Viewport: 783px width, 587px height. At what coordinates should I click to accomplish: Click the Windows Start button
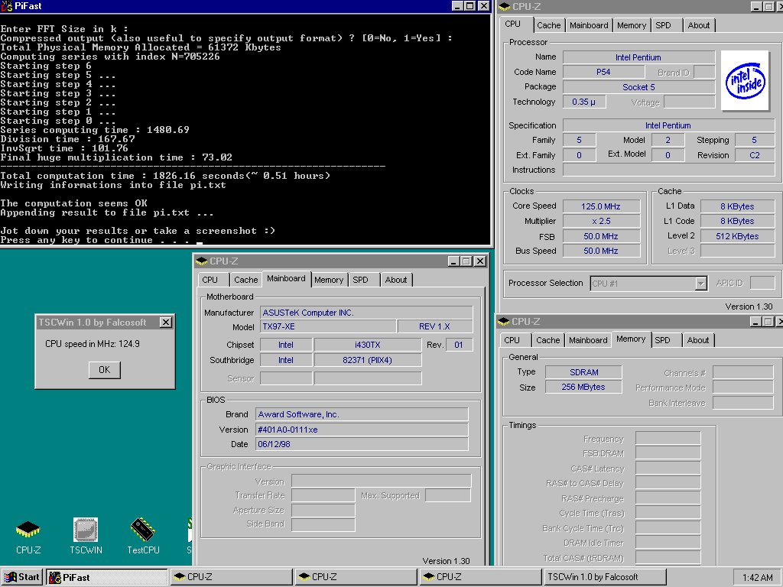22,577
